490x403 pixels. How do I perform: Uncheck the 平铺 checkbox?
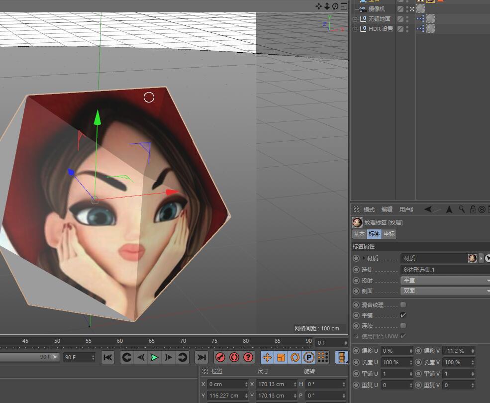tap(403, 315)
